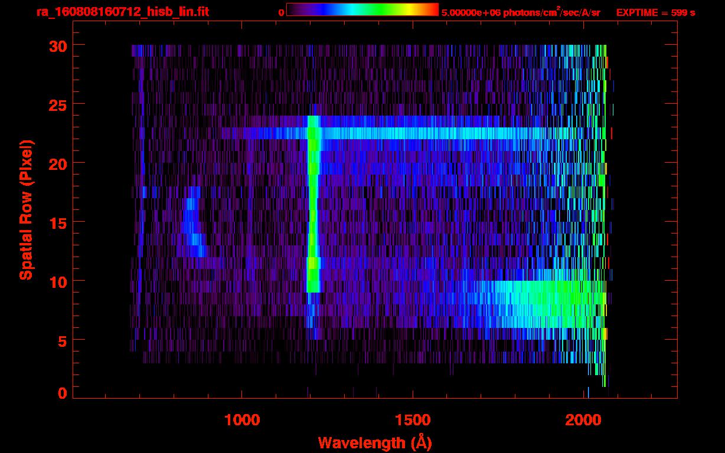
Task: Click the rainbow color scale bar
Action: (x=362, y=9)
